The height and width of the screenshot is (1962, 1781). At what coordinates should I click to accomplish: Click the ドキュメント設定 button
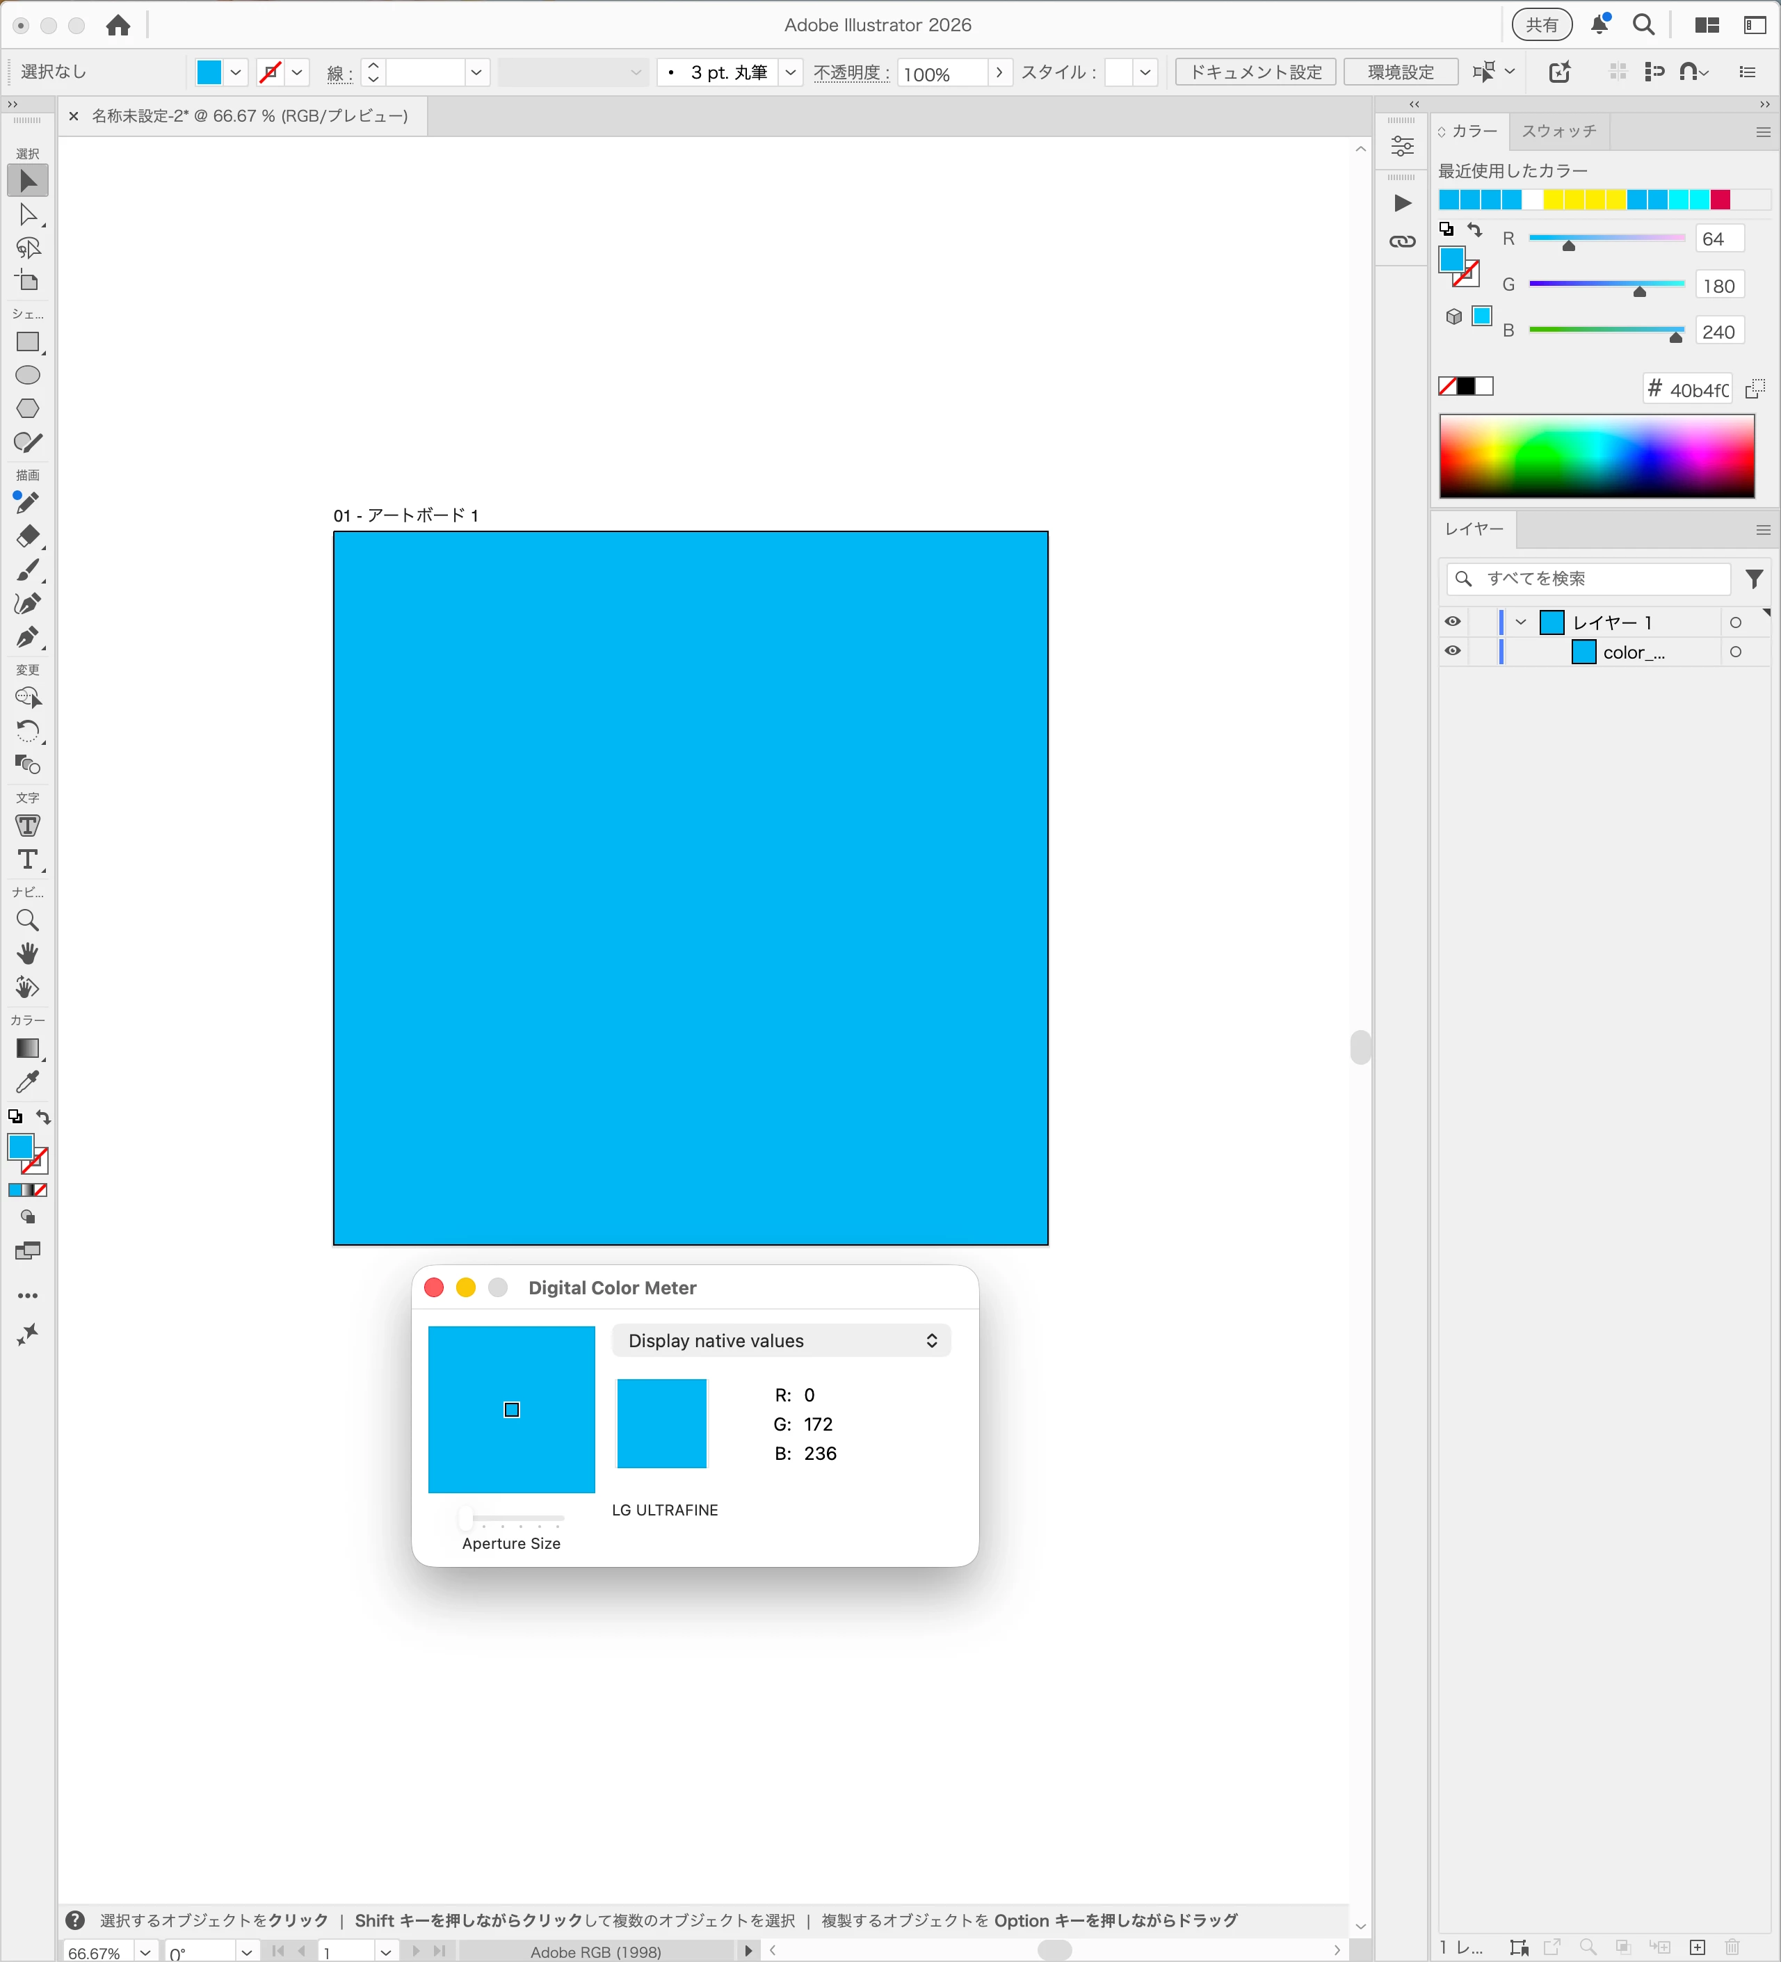point(1255,73)
